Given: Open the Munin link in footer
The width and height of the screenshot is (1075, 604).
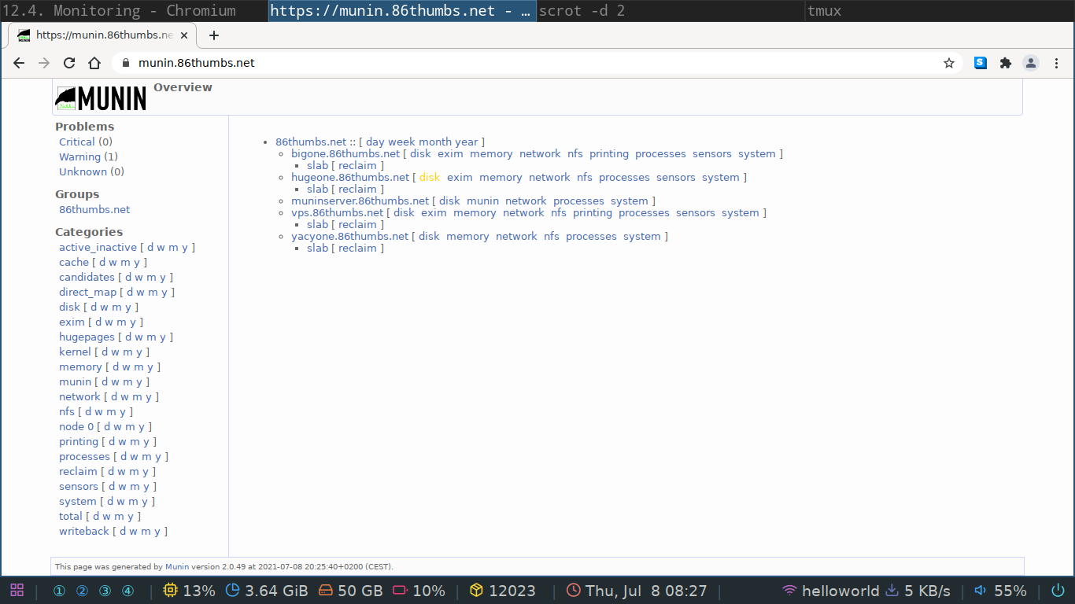Looking at the screenshot, I should click(177, 566).
